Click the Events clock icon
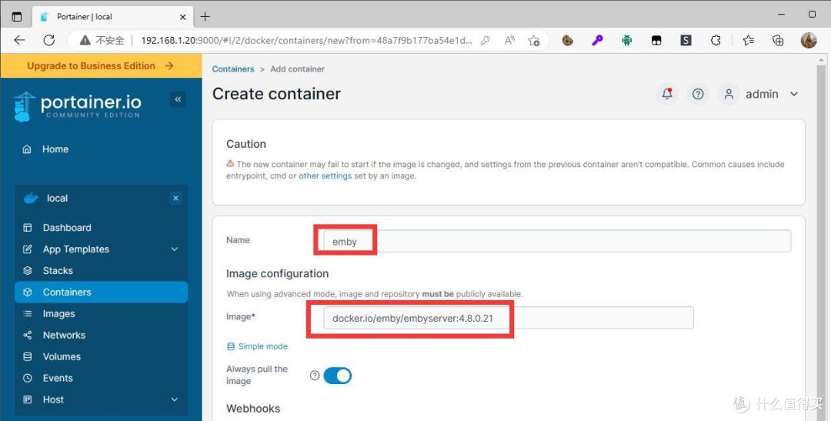 tap(28, 378)
